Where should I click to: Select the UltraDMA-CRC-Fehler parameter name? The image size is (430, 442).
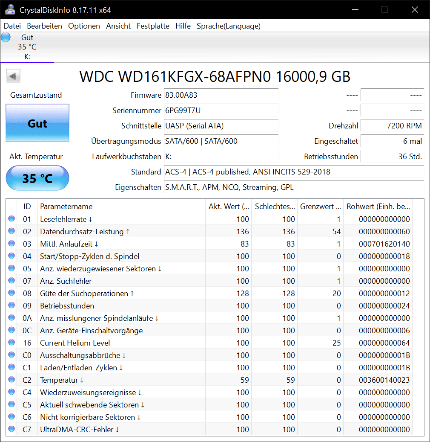pos(80,429)
